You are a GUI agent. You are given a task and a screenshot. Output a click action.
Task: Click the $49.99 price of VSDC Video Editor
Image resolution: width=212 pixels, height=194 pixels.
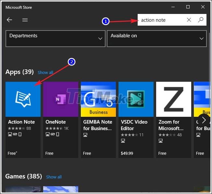point(127,153)
